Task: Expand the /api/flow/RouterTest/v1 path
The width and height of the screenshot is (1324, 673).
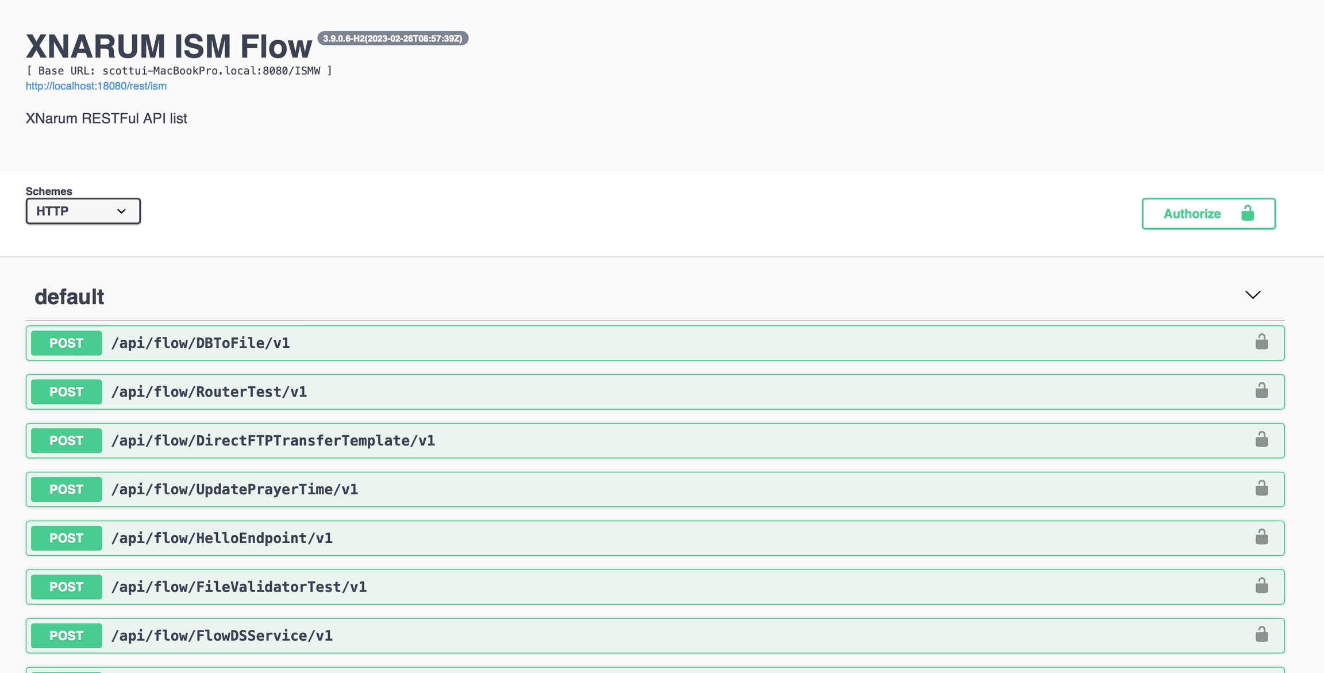Action: tap(209, 392)
